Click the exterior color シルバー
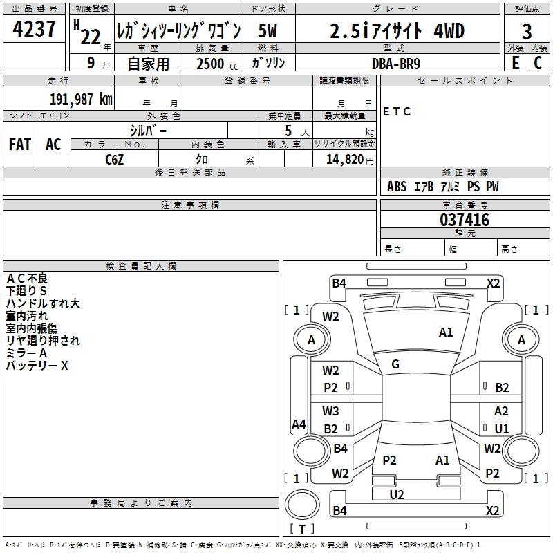The width and height of the screenshot is (553, 553). [149, 131]
